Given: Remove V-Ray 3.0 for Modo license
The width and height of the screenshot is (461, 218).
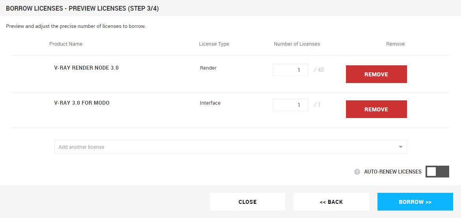Looking at the screenshot, I should [376, 109].
